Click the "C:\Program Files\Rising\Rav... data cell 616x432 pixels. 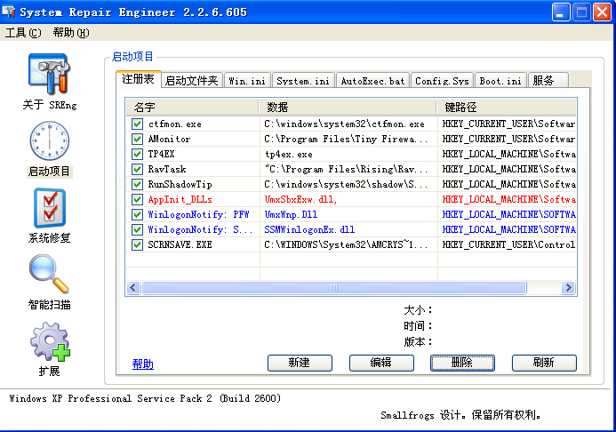346,169
